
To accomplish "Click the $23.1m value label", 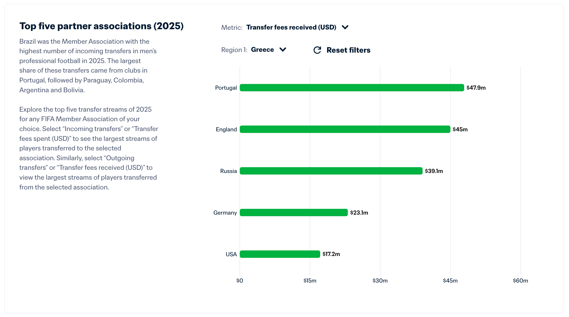I will click(359, 213).
